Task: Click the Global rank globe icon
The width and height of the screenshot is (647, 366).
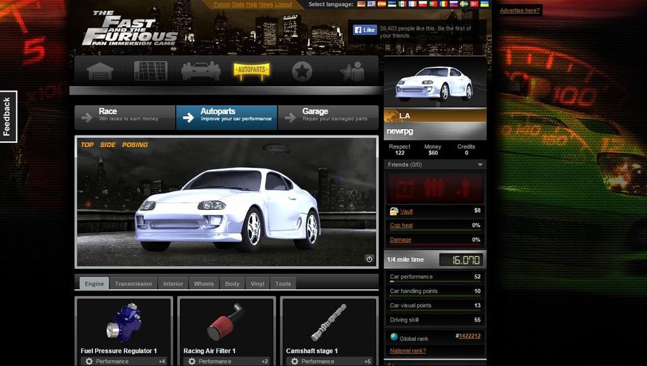Action: coord(394,337)
